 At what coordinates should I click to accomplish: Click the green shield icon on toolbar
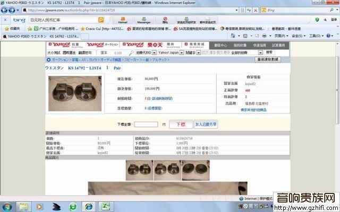(317, 20)
